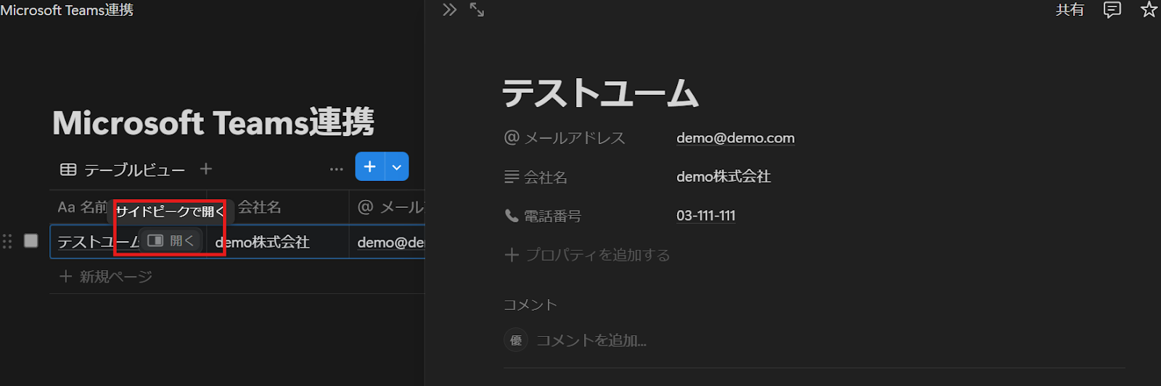This screenshot has height=386, width=1161.
Task: Select the demo@de email table cell
Action: [x=387, y=242]
